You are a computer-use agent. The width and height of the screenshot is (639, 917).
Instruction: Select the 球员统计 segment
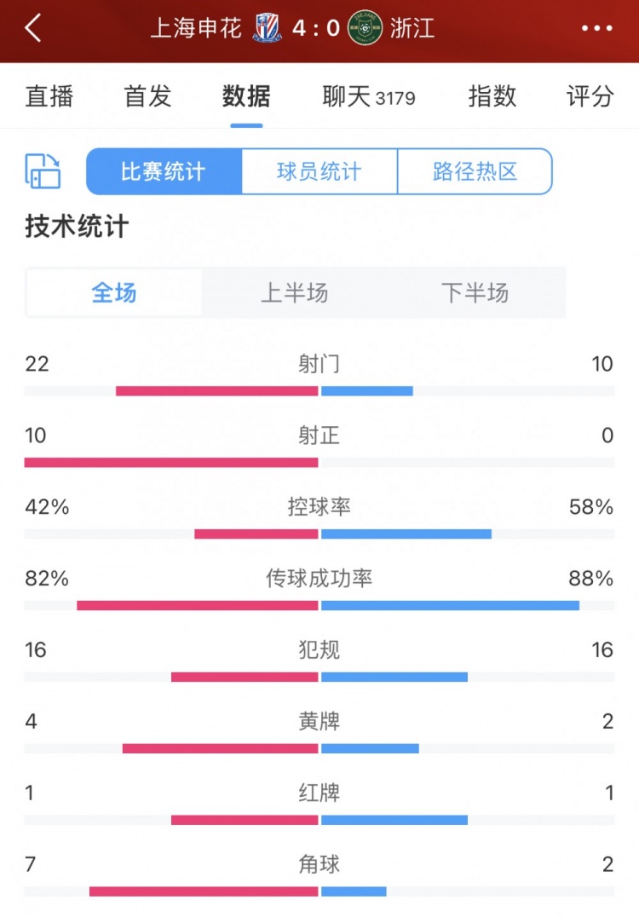(x=319, y=171)
